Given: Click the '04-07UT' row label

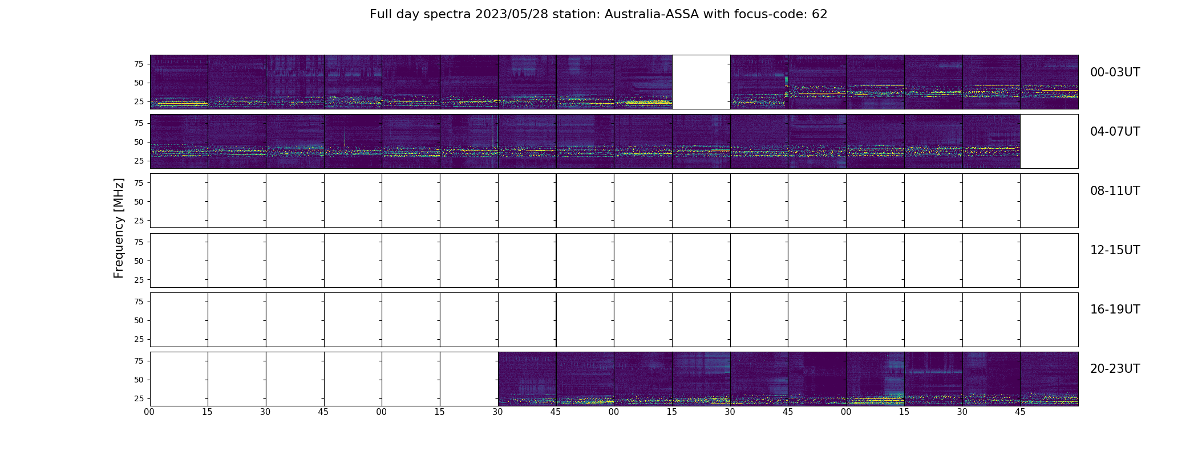Looking at the screenshot, I should pos(1115,132).
